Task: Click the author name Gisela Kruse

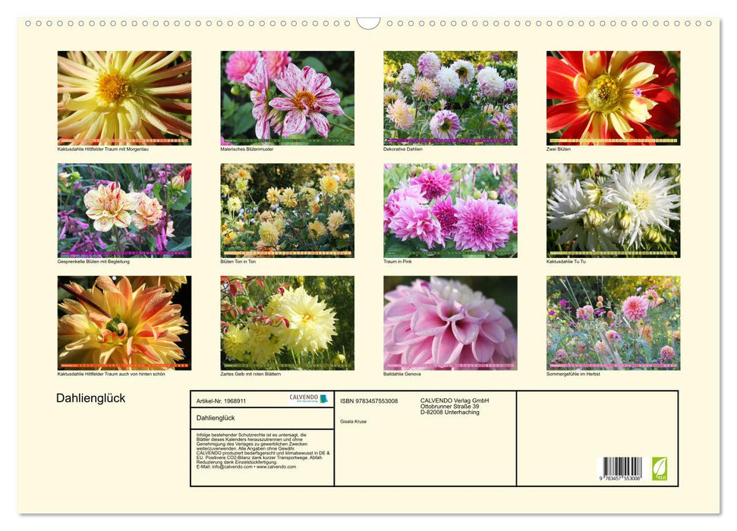Action: coord(354,421)
